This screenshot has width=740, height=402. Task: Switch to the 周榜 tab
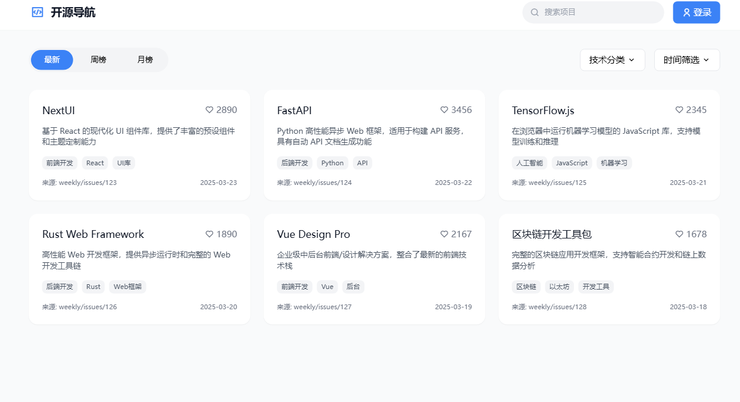[98, 60]
